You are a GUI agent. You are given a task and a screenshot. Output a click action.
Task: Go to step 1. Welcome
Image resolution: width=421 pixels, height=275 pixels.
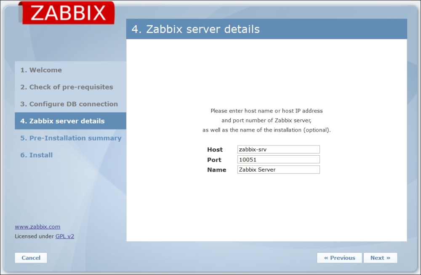point(41,70)
